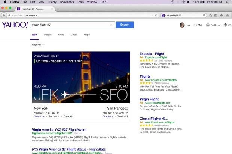Click Expedia ad star rating
This screenshot has height=154, width=232.
[x=146, y=60]
